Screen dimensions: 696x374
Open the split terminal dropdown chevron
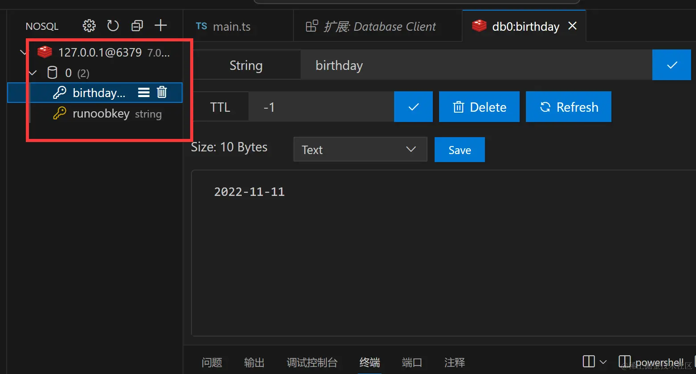pyautogui.click(x=603, y=362)
